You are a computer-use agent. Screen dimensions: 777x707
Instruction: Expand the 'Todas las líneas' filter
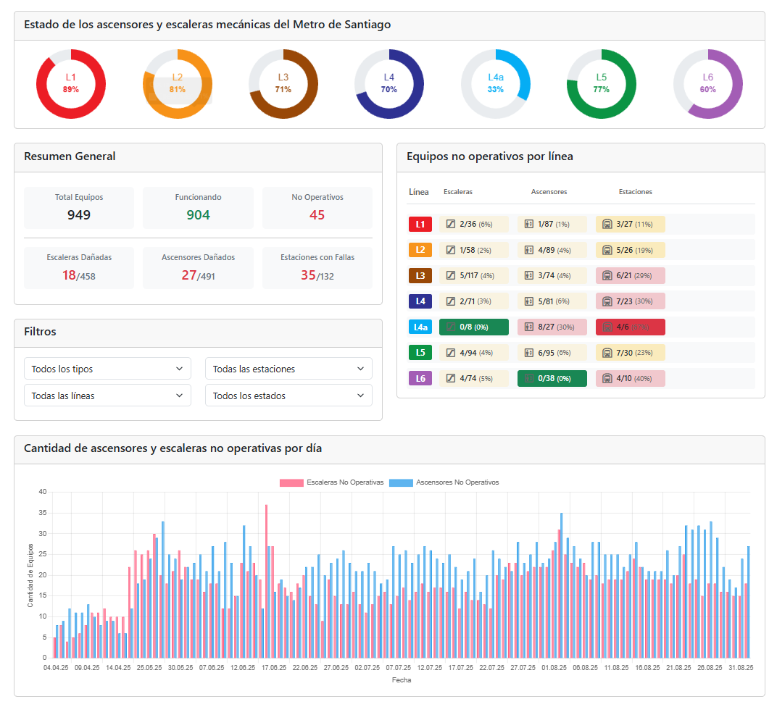107,396
